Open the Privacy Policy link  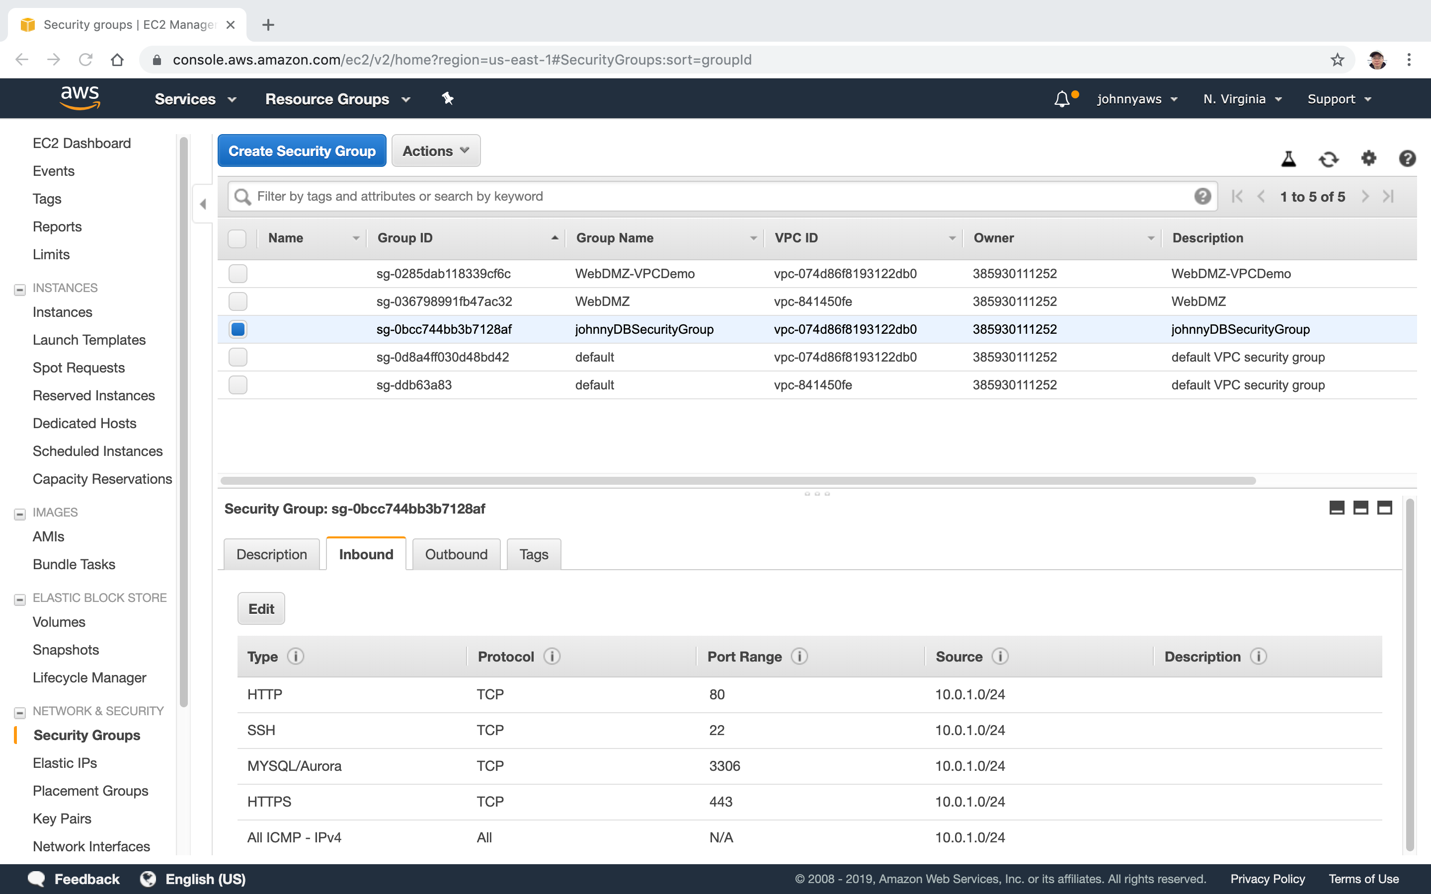[1267, 879]
